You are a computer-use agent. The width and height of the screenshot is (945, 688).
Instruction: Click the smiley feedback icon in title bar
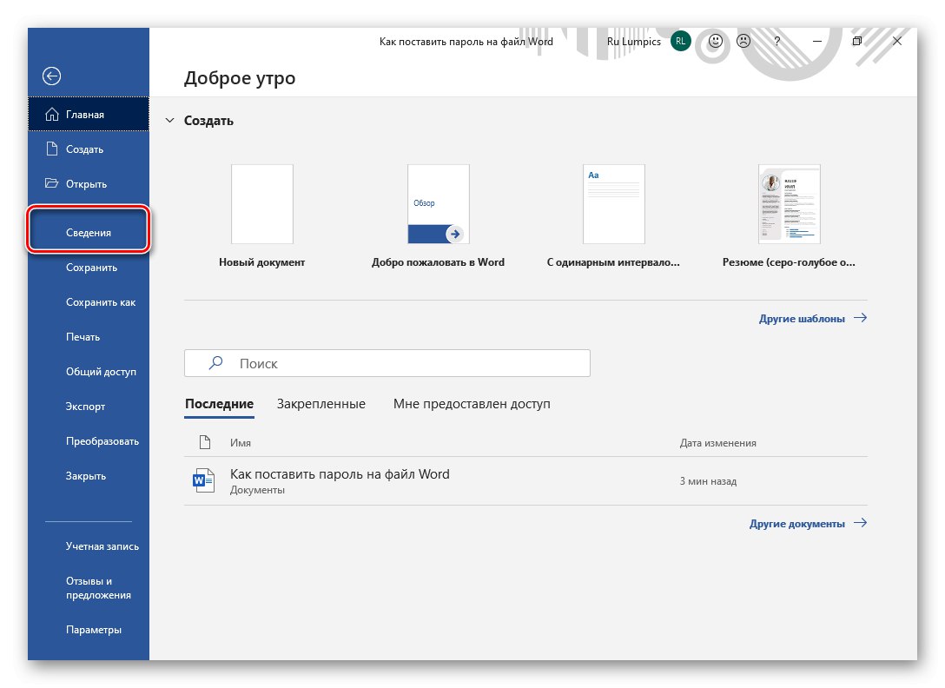point(714,41)
